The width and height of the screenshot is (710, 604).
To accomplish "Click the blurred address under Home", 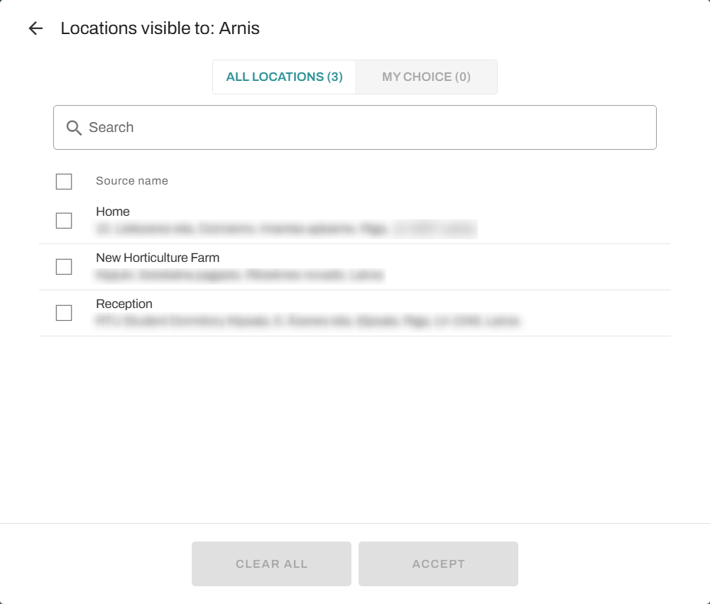I will coord(284,229).
